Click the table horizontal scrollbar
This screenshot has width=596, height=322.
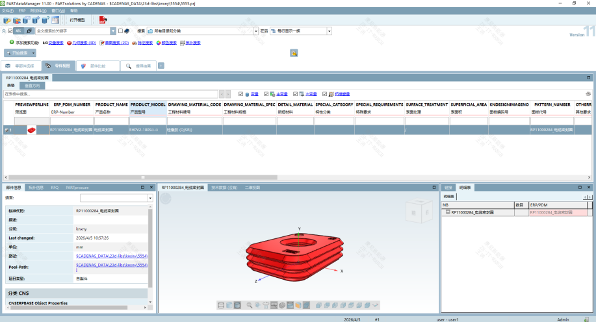click(x=143, y=177)
